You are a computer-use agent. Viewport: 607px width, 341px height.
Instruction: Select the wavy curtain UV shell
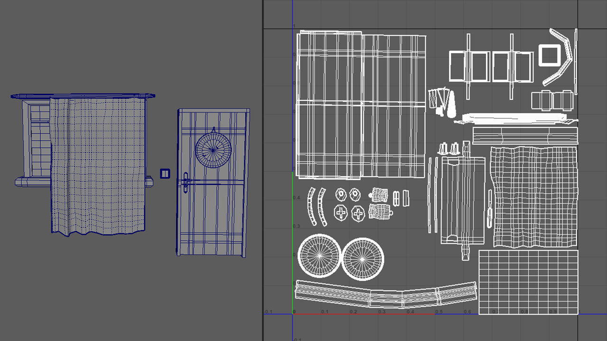[534, 197]
